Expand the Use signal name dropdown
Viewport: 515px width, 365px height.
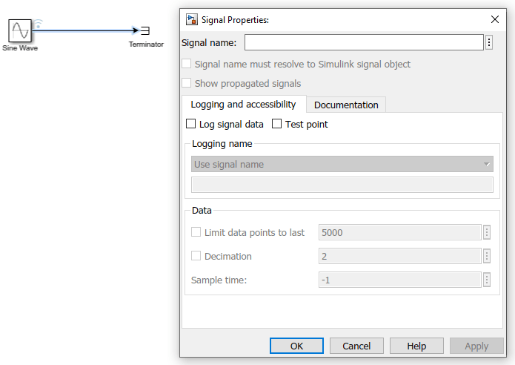(342, 164)
